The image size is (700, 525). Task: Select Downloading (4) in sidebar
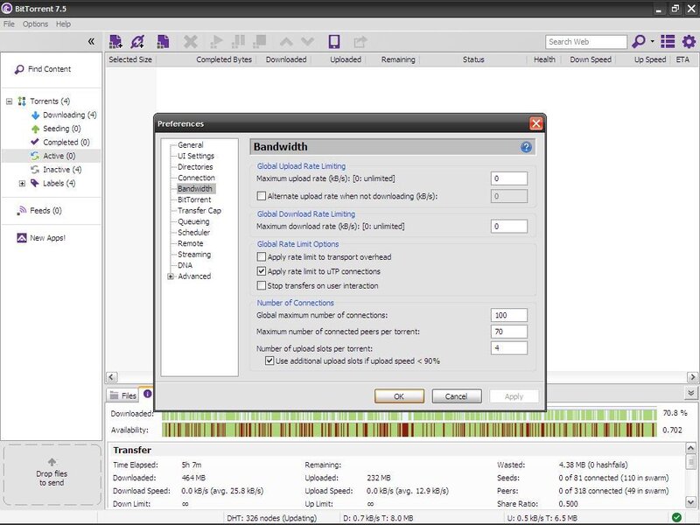coord(64,115)
